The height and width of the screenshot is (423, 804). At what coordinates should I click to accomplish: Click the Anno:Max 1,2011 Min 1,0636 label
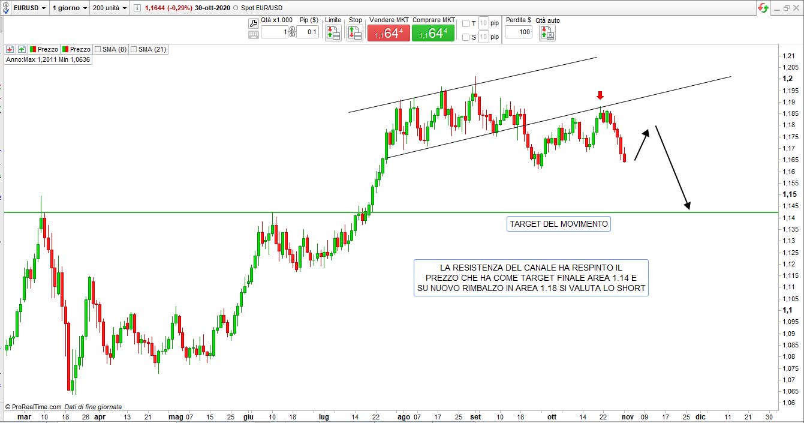[x=48, y=59]
